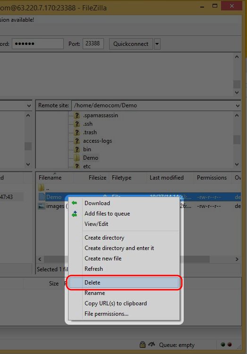
Task: Click the Queue: empty status text
Action: point(177,345)
